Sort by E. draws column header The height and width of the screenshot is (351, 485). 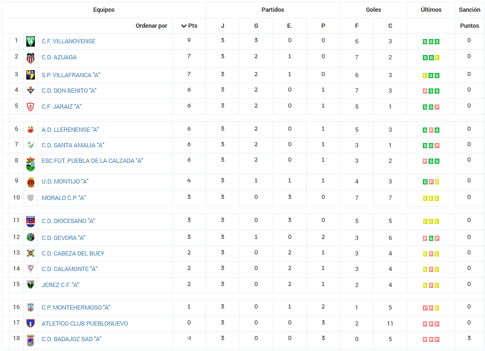(x=289, y=26)
